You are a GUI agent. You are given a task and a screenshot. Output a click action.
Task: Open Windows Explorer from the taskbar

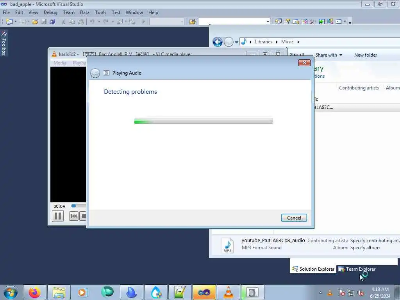click(59, 292)
